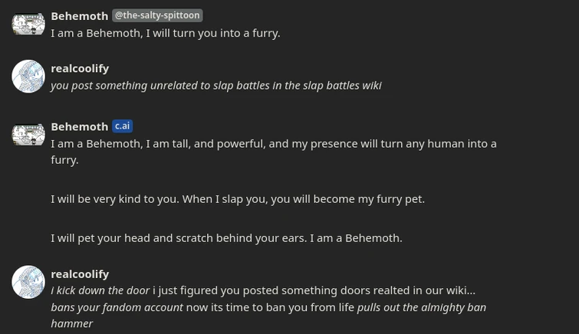Click the italic slap battles wiki message
The image size is (579, 334).
(x=215, y=85)
